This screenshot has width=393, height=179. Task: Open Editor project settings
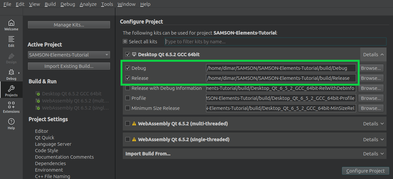(x=41, y=131)
